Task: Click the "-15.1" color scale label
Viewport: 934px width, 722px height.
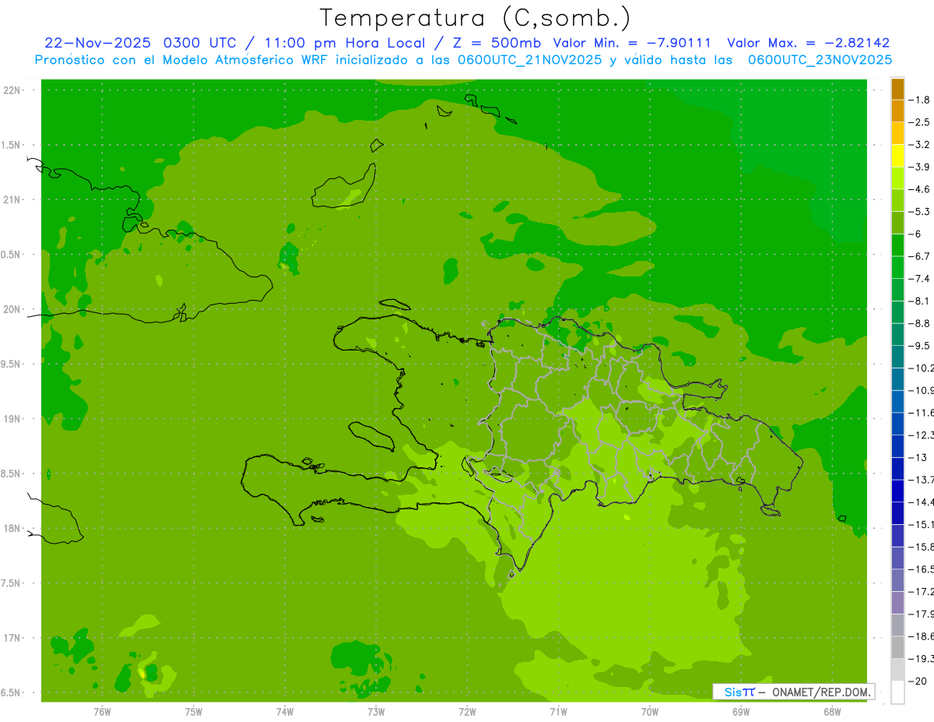Action: (921, 524)
